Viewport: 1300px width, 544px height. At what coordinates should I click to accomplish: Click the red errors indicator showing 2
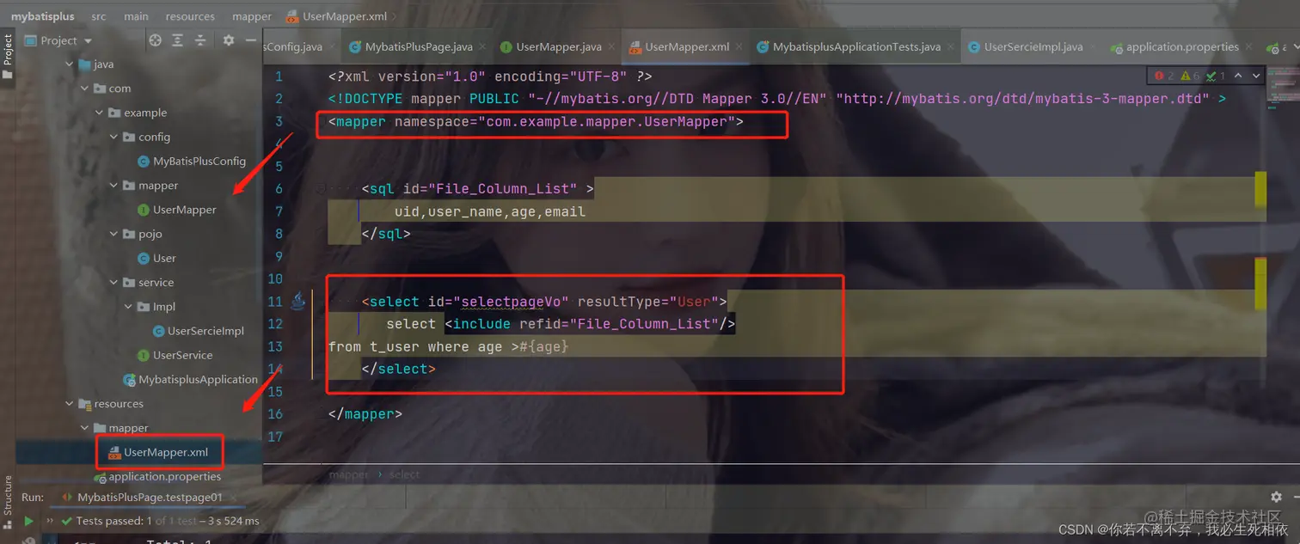click(x=1165, y=76)
